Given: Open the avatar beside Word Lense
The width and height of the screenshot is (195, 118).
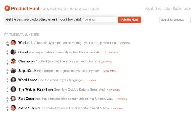Looking at the screenshot, I should [13, 80].
